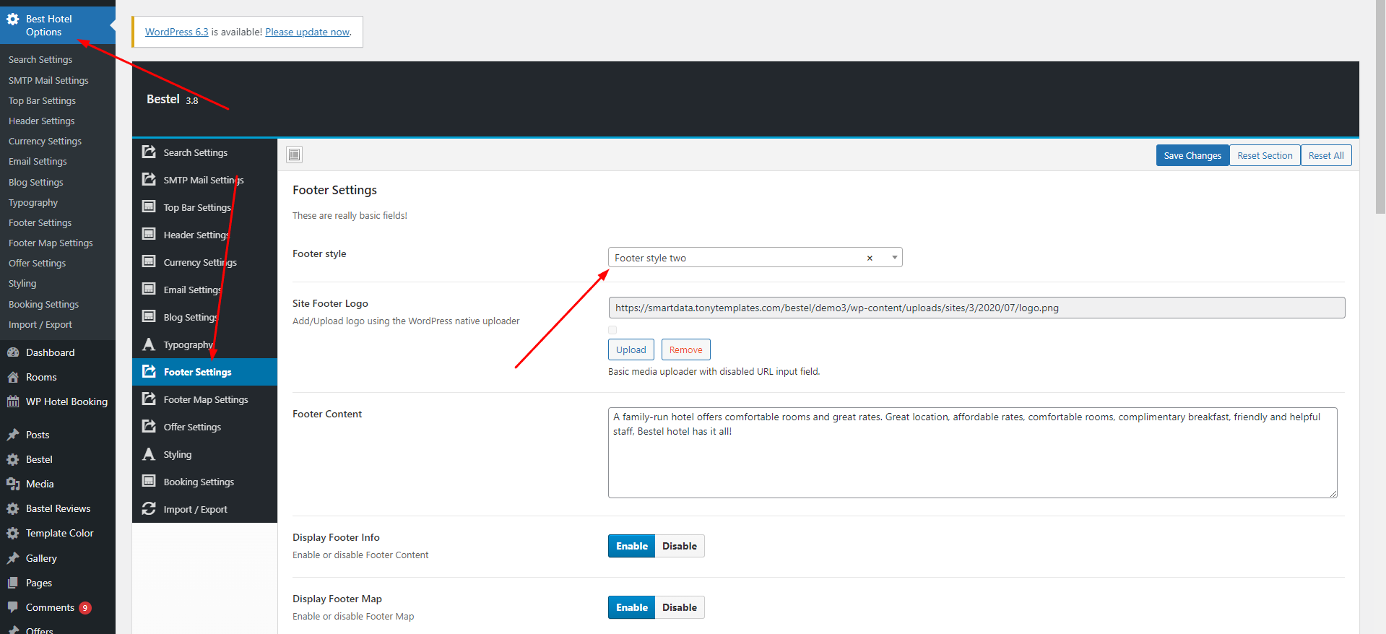Click the Offer Settings edit icon in panel

pyautogui.click(x=149, y=426)
